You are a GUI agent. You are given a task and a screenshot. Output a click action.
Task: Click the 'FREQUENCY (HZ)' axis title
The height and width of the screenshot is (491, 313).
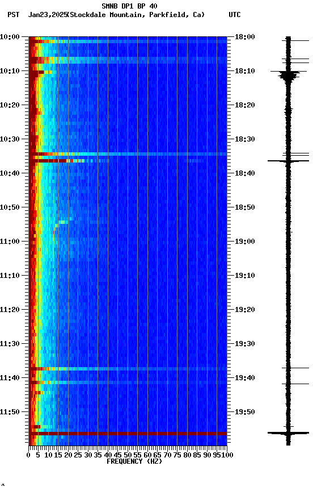[x=134, y=461]
